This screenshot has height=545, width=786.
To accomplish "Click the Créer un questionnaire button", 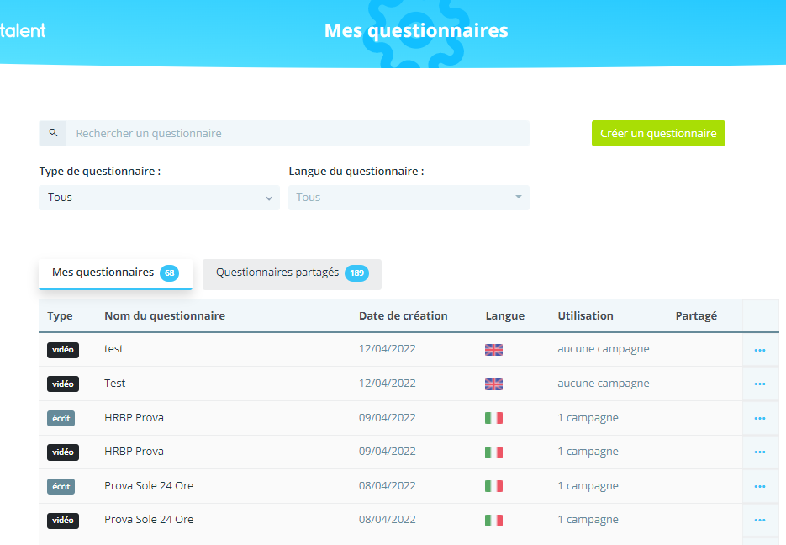I will coord(658,134).
